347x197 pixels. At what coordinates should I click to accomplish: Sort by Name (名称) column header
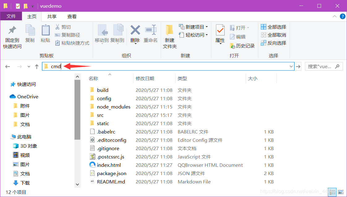[93, 78]
